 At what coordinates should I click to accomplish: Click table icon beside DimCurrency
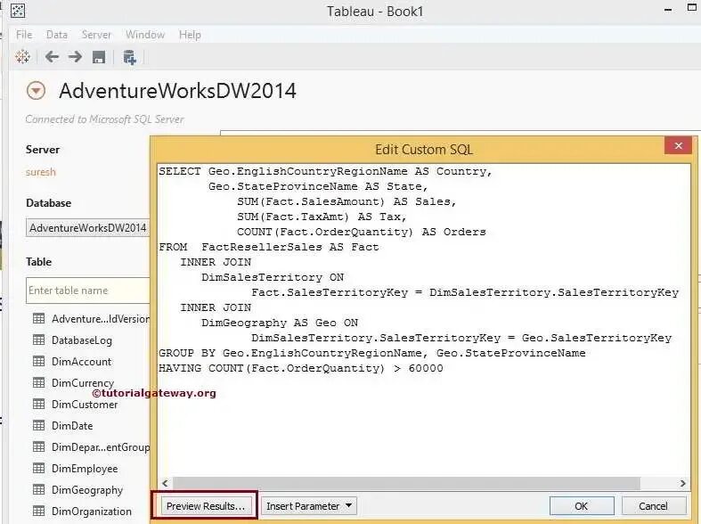[x=39, y=382]
